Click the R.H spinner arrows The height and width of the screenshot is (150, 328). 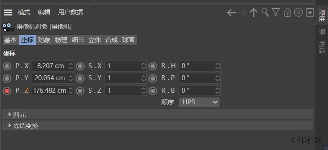[x=218, y=66]
